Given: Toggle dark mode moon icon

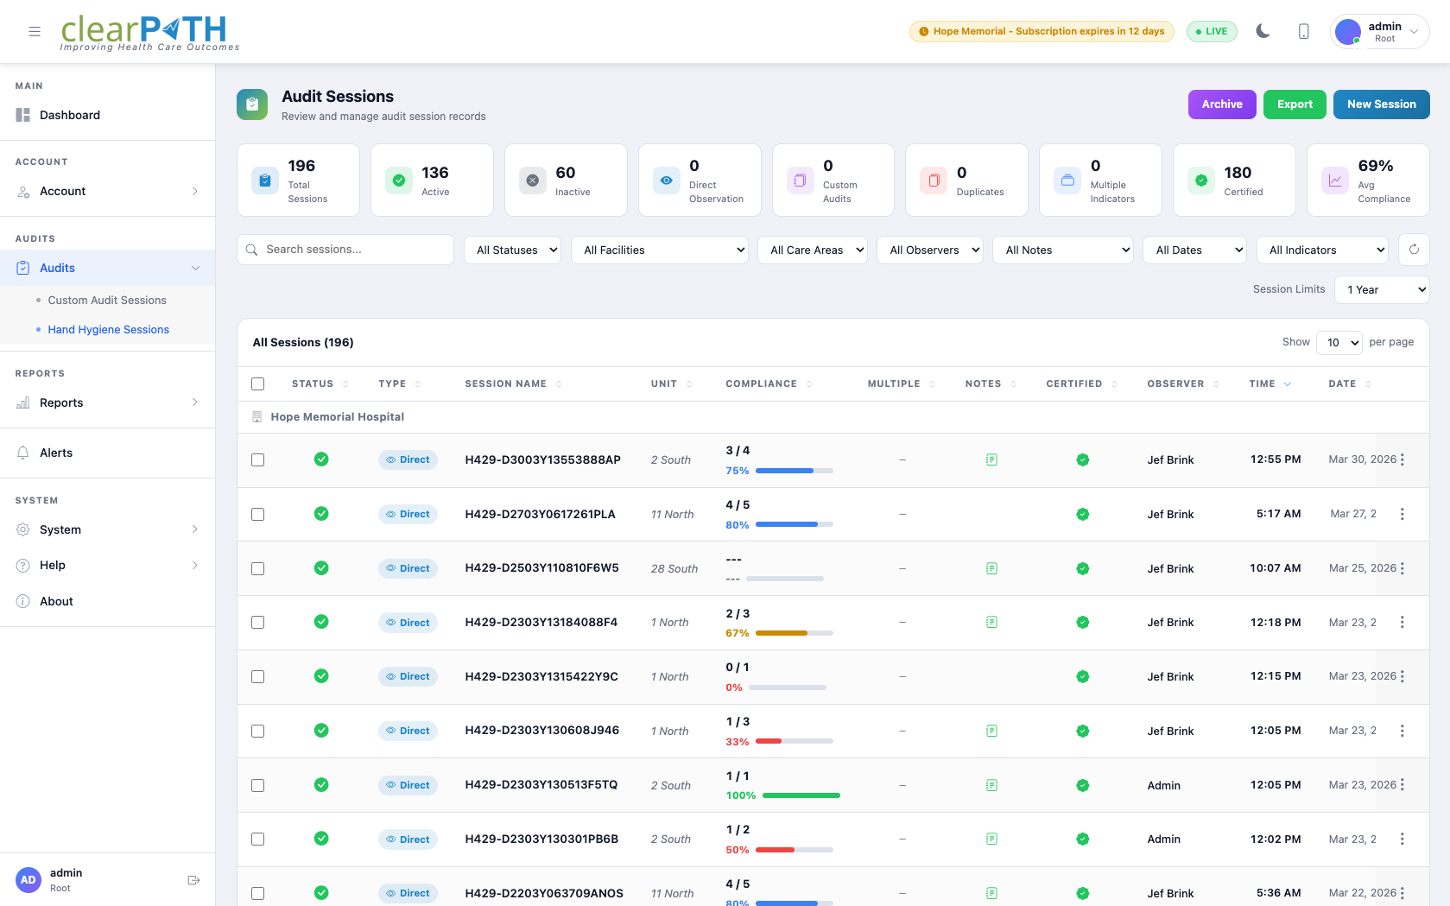Looking at the screenshot, I should [x=1263, y=31].
